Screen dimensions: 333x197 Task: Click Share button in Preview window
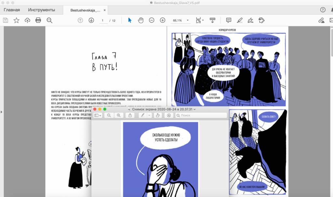130,115
